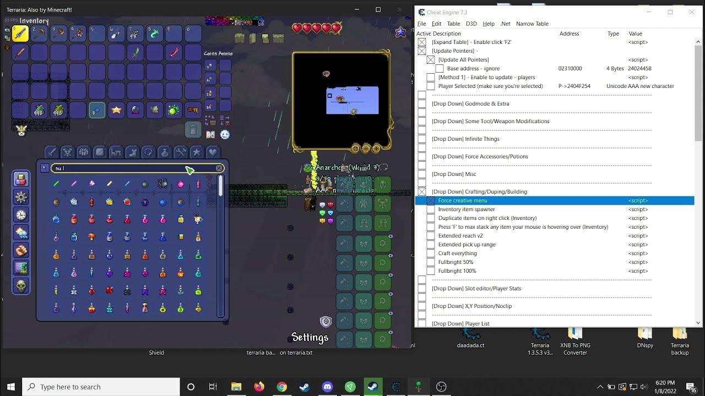Select the hammer in hotbar slot 3
Viewport: 705px width, 396px height.
click(x=59, y=33)
